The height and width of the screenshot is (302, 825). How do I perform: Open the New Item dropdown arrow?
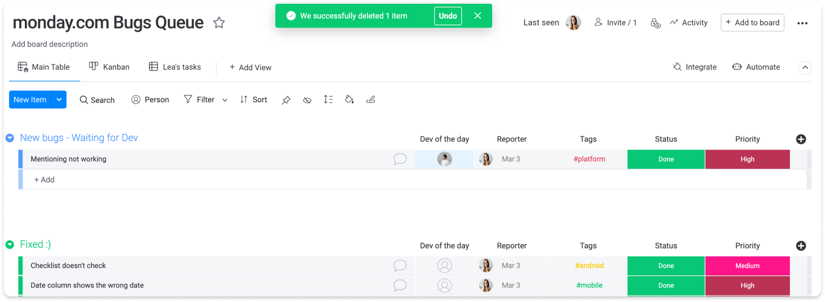[x=59, y=100]
